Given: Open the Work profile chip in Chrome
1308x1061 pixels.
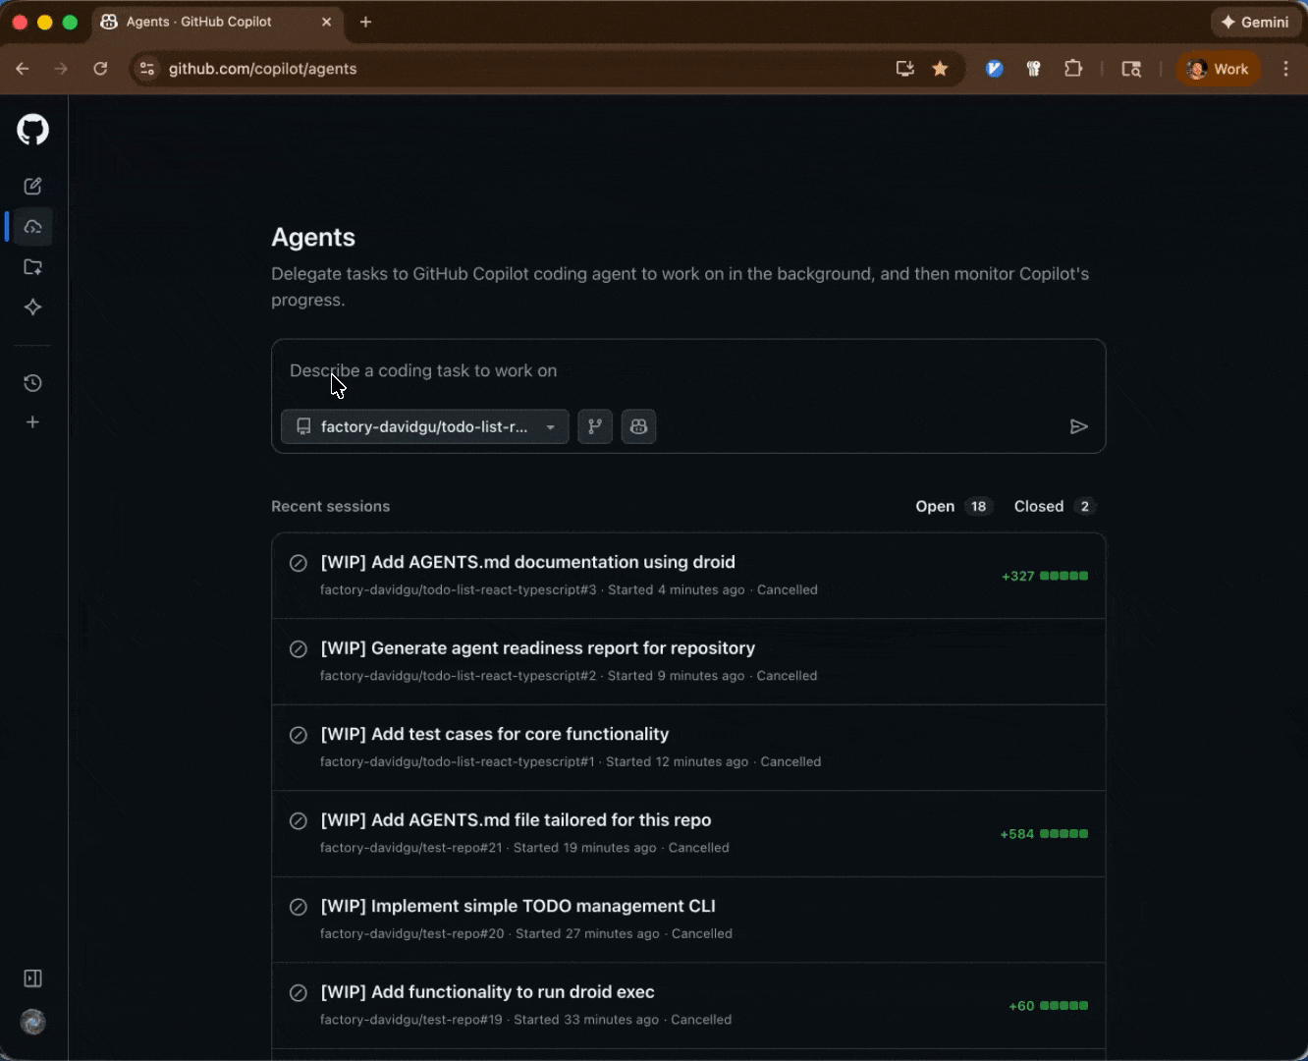Looking at the screenshot, I should click(x=1218, y=69).
